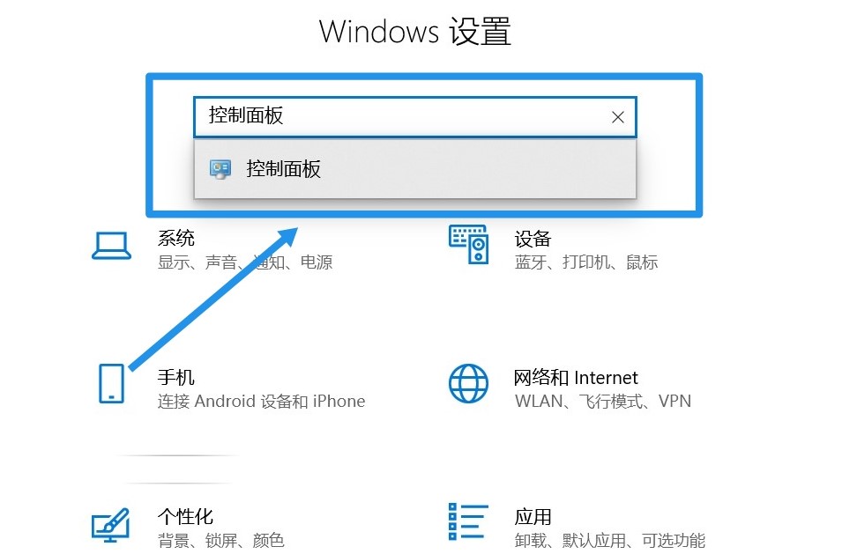Choose the 控制面板 suggestion entry
The height and width of the screenshot is (554, 857).
pos(415,169)
